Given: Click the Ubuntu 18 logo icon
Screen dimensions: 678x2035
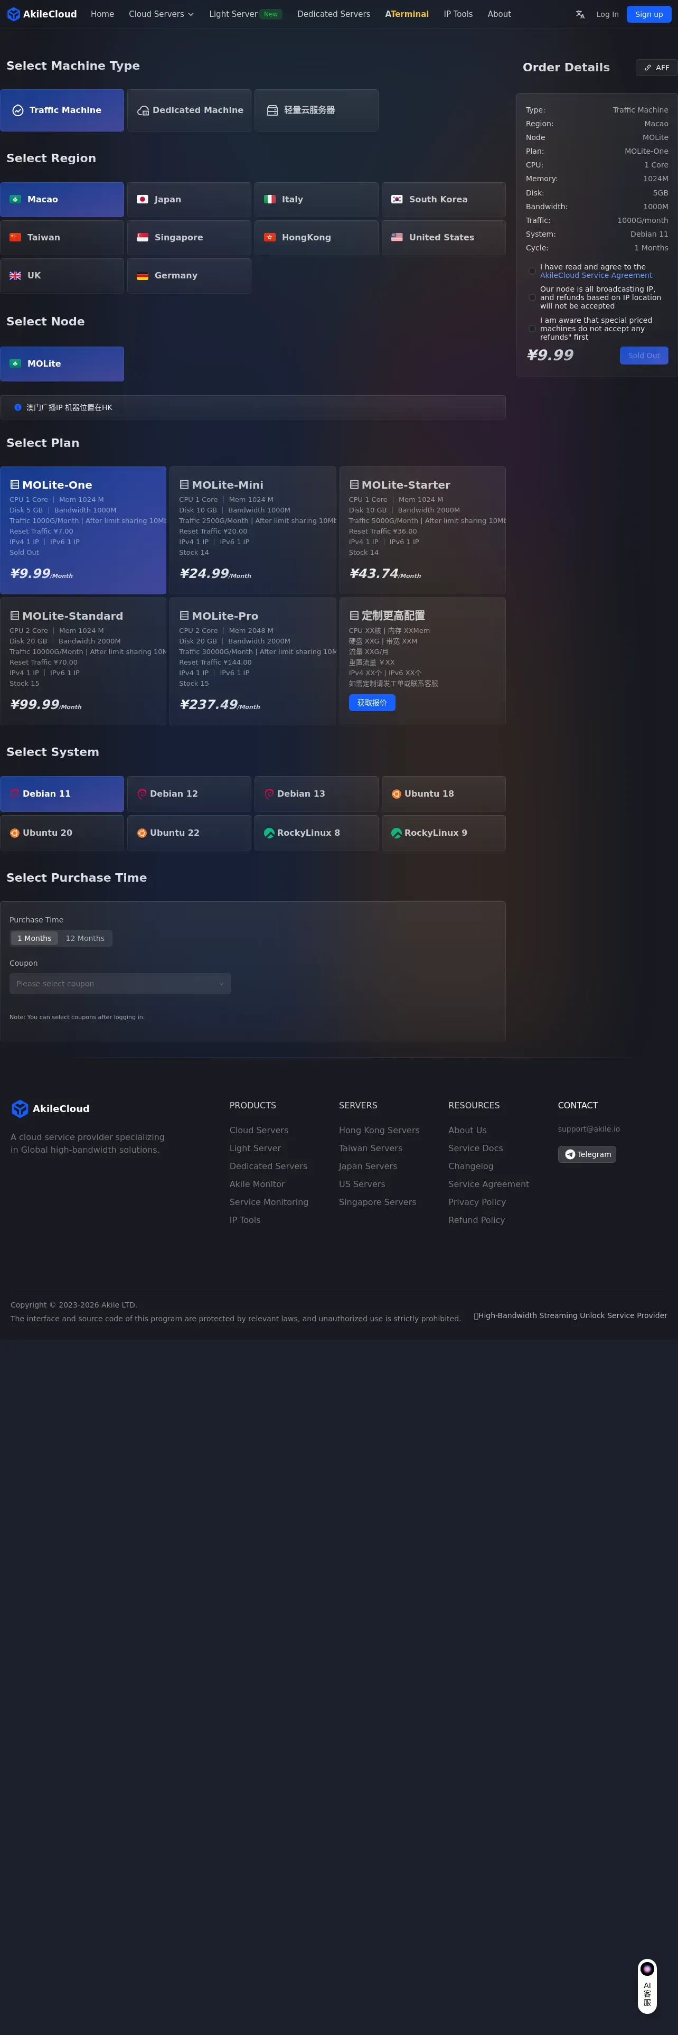Looking at the screenshot, I should coord(396,794).
